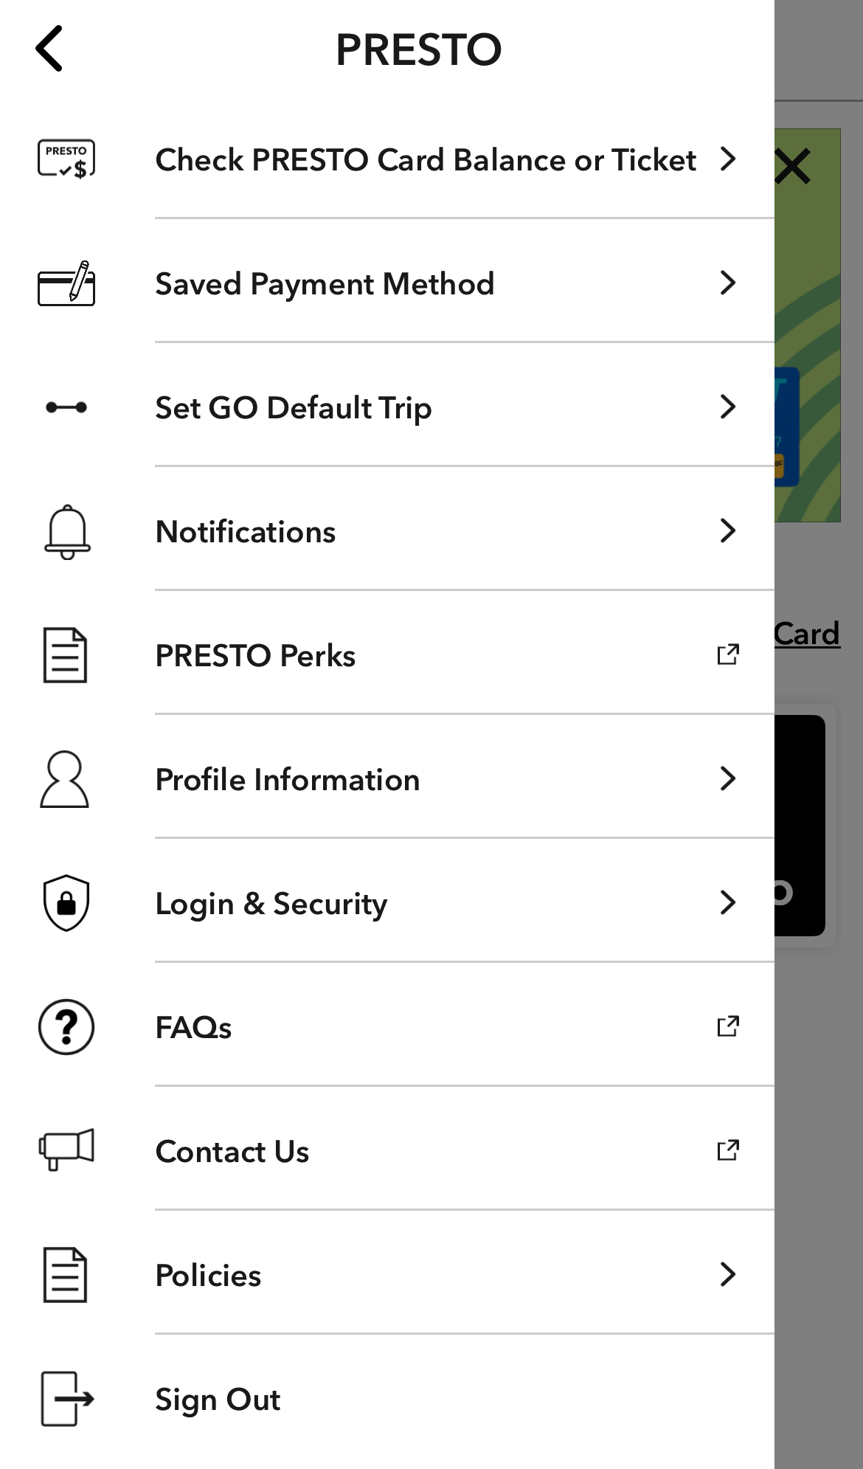Expand the Policies chevron arrow
The image size is (863, 1469).
(x=728, y=1274)
